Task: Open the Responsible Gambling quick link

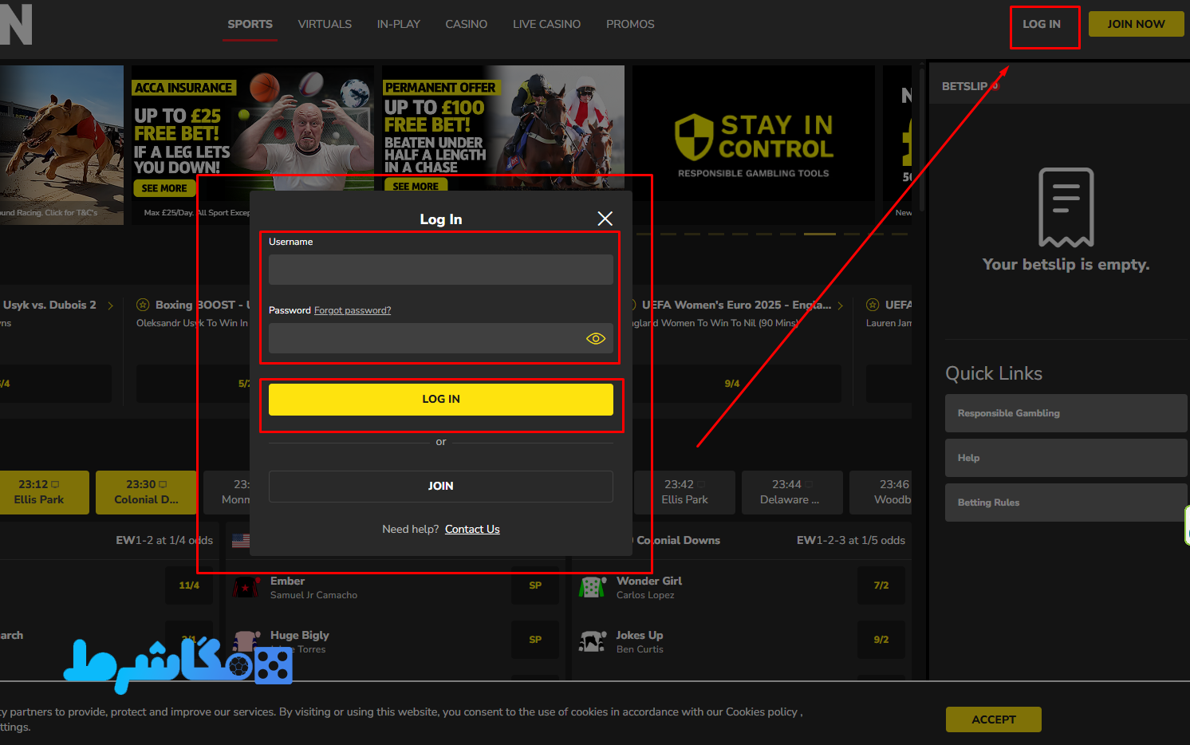Action: 1066,413
